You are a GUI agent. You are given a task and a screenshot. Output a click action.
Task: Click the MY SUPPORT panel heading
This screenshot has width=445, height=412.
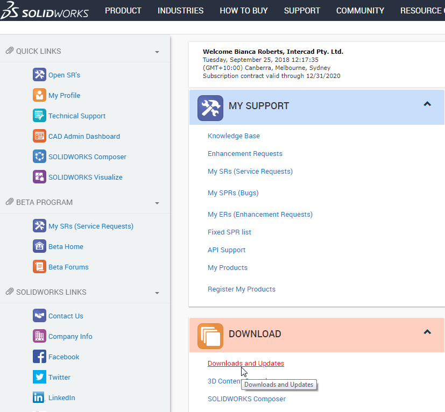tap(258, 106)
